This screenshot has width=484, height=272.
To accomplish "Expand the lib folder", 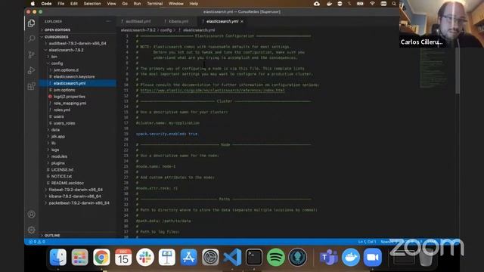I will pos(54,143).
